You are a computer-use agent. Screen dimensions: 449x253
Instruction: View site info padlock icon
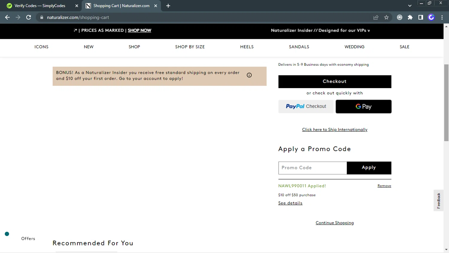pos(42,17)
